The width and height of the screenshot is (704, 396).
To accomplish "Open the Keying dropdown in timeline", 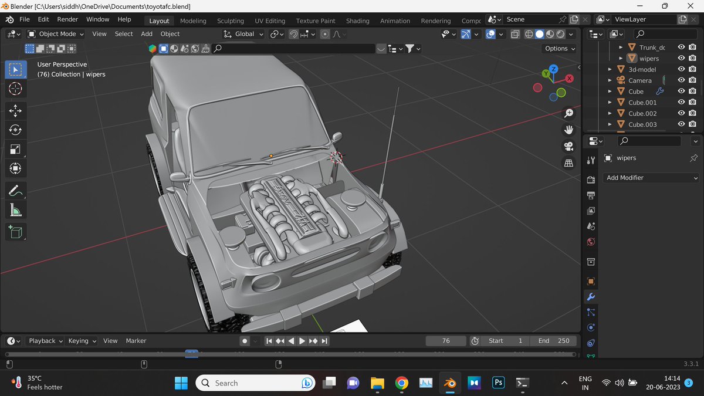I will (82, 341).
